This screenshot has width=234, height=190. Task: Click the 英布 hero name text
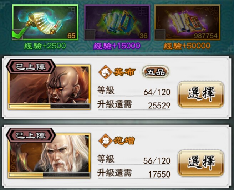(124, 72)
